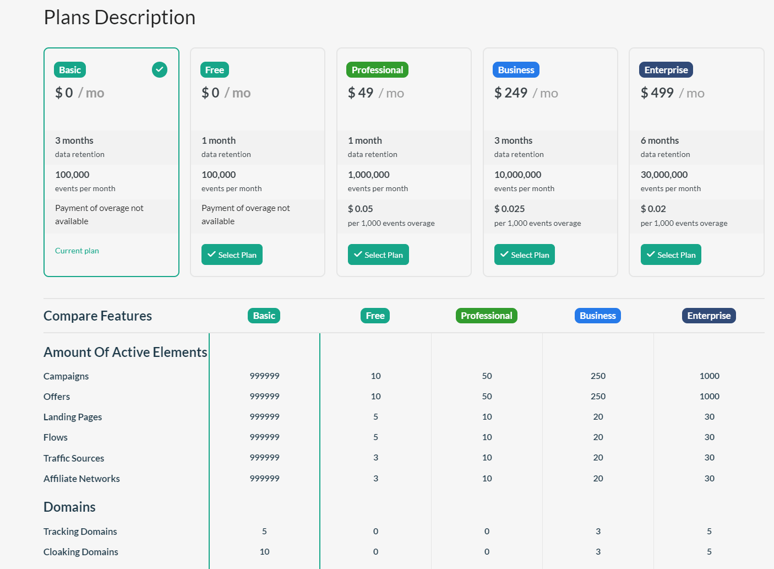774x569 pixels.
Task: Click the $ 0.025 overage price
Action: coord(510,209)
